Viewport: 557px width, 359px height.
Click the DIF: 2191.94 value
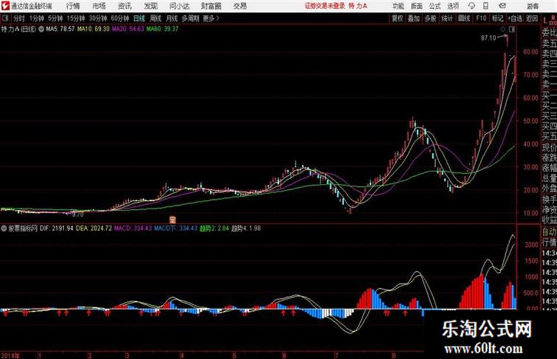[57, 228]
